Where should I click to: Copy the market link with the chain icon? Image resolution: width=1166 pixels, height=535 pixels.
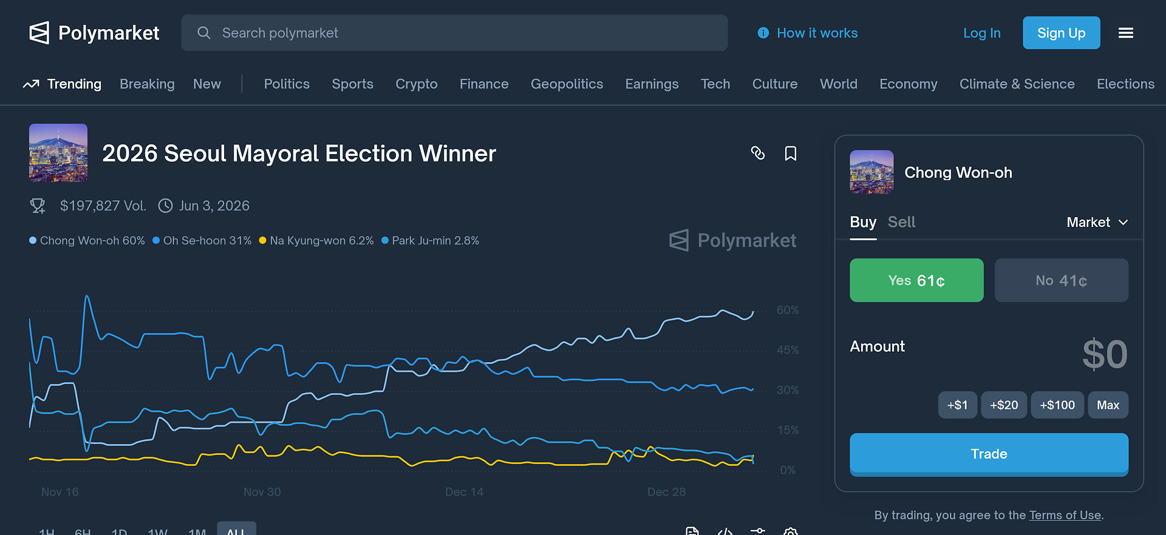(758, 153)
